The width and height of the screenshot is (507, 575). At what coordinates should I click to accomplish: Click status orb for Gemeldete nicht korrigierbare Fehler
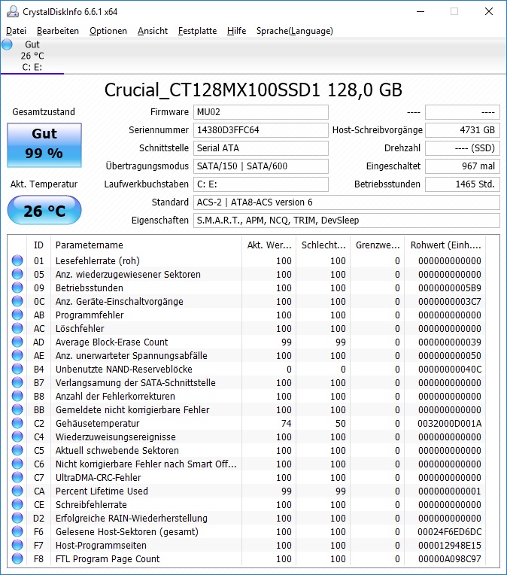tap(17, 409)
